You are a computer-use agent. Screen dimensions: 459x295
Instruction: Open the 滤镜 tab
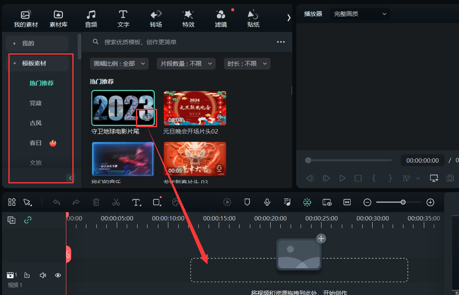click(x=221, y=19)
